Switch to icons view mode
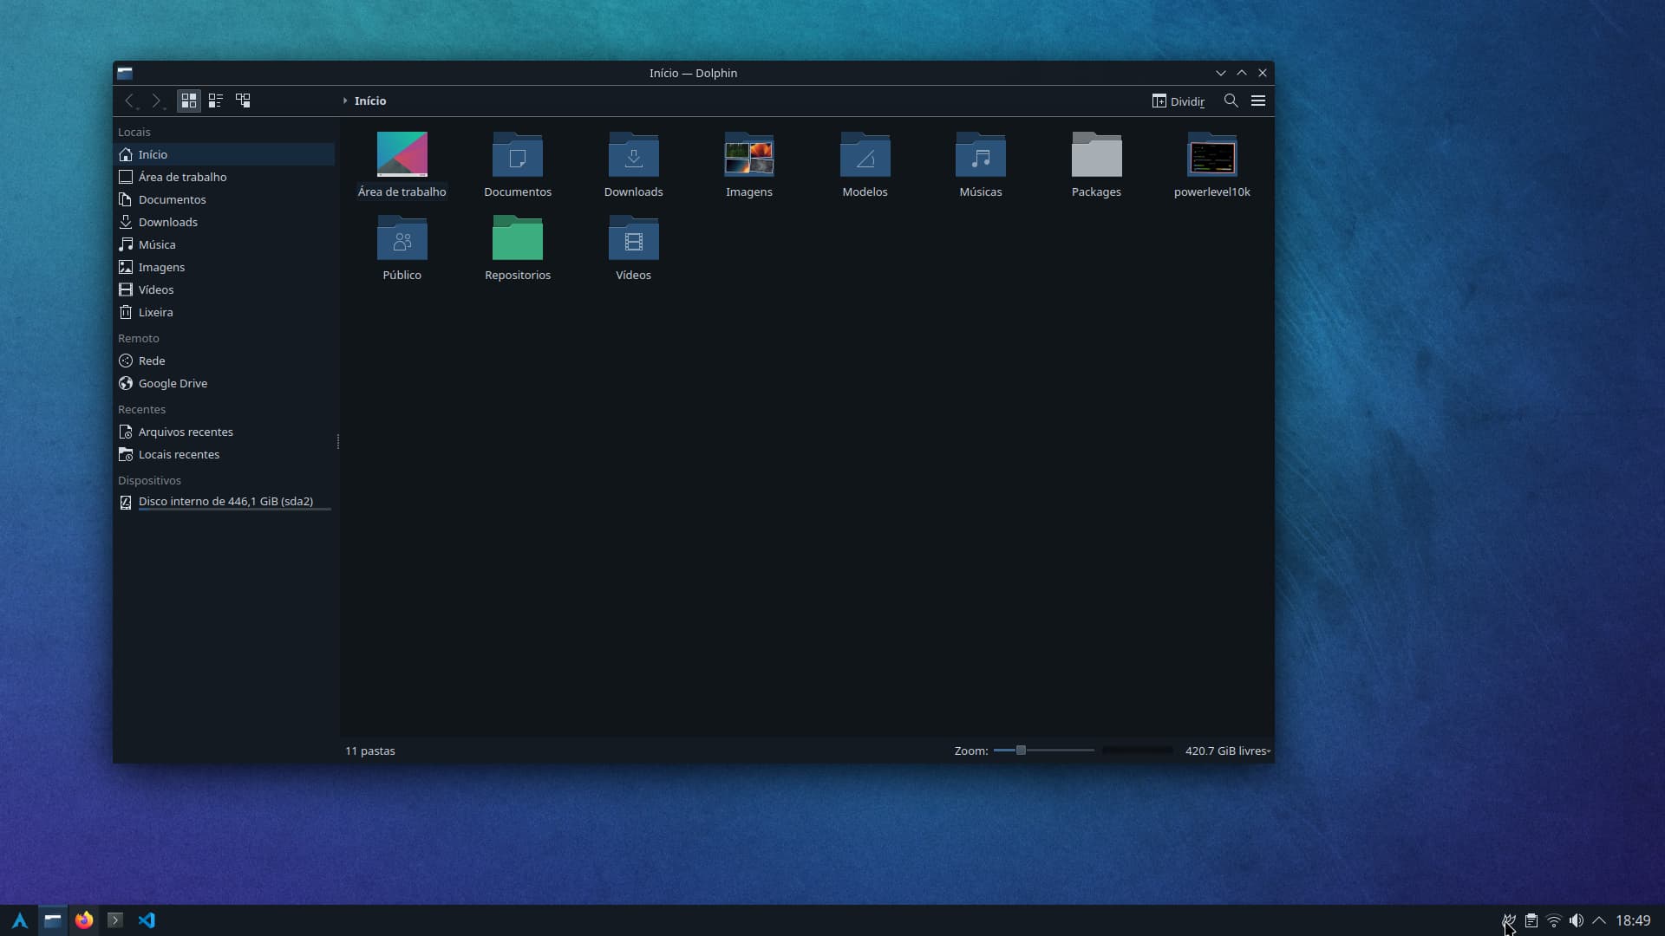Screen dimensions: 1665x936 coord(188,101)
